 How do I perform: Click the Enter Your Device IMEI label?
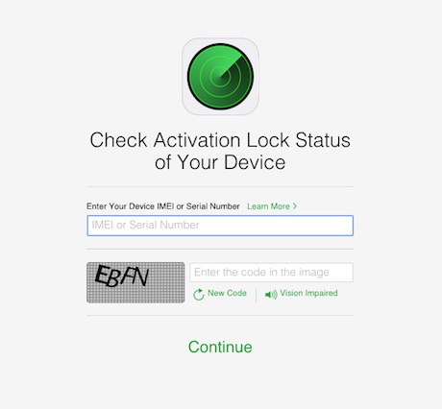[x=163, y=206]
